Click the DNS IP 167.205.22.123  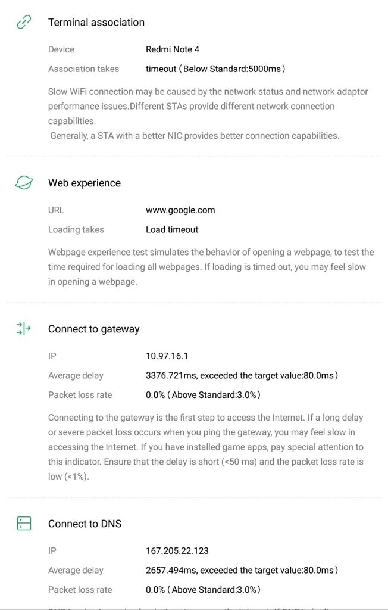pyautogui.click(x=177, y=551)
